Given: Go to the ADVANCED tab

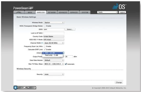Looking at the screenshot, I should [63, 12].
